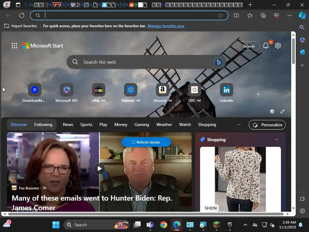Viewport: 309px width, 232px height.
Task: Open Manage favorites now link
Action: pyautogui.click(x=166, y=26)
